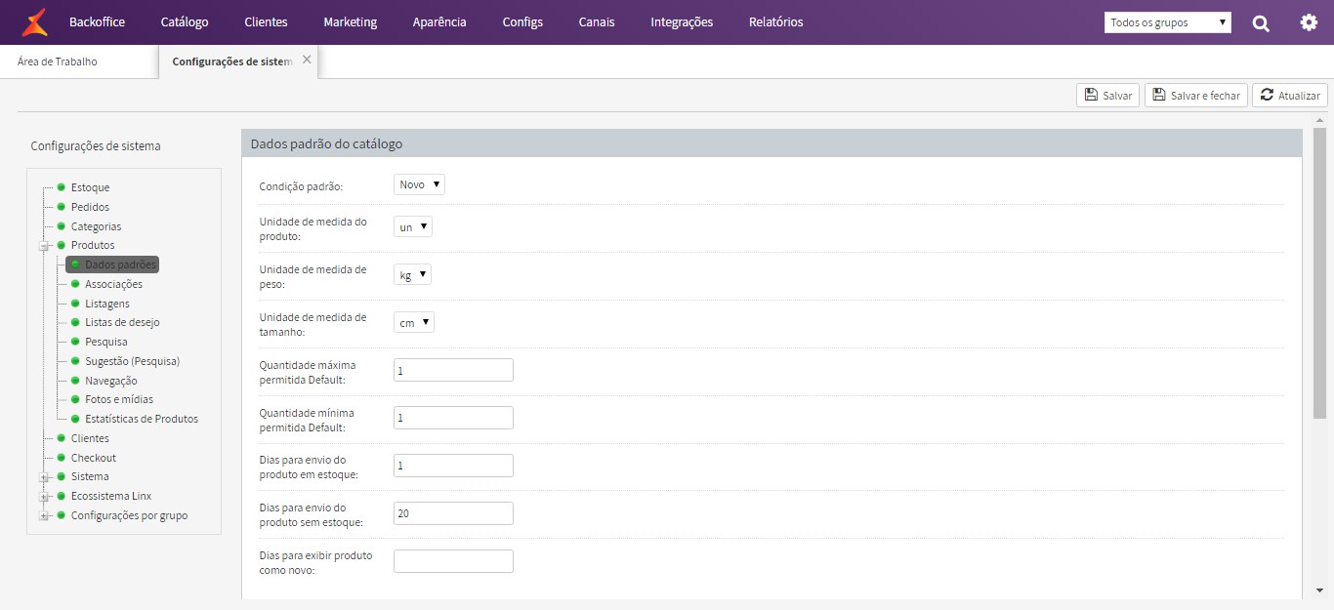Select Categorias in the tree

pyautogui.click(x=96, y=226)
